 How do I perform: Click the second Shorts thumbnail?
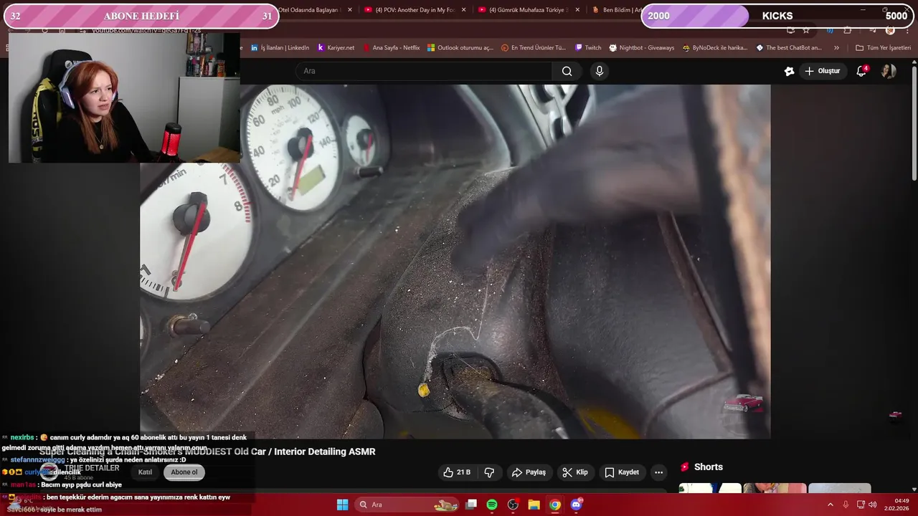click(x=775, y=488)
